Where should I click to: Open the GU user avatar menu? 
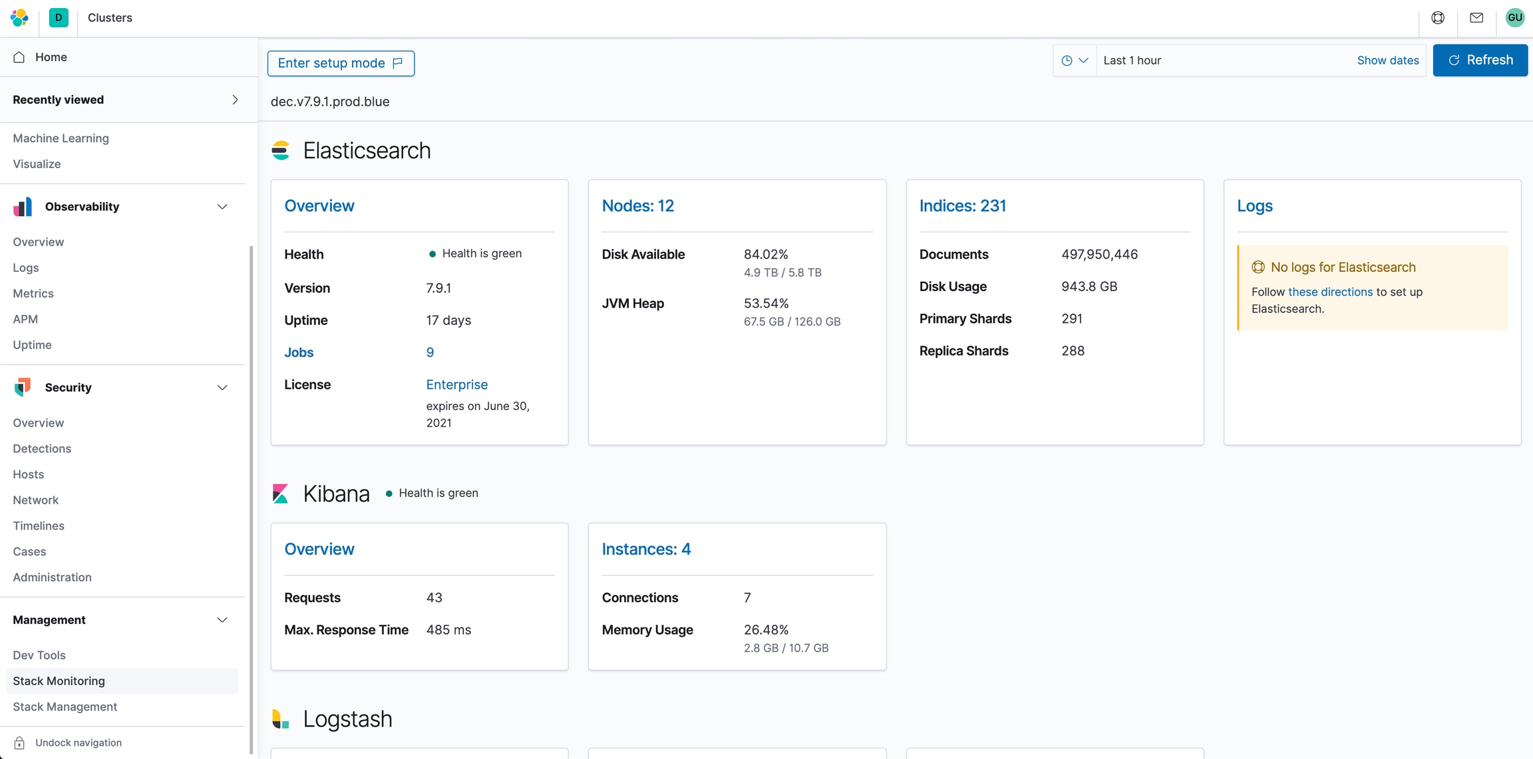(x=1515, y=18)
